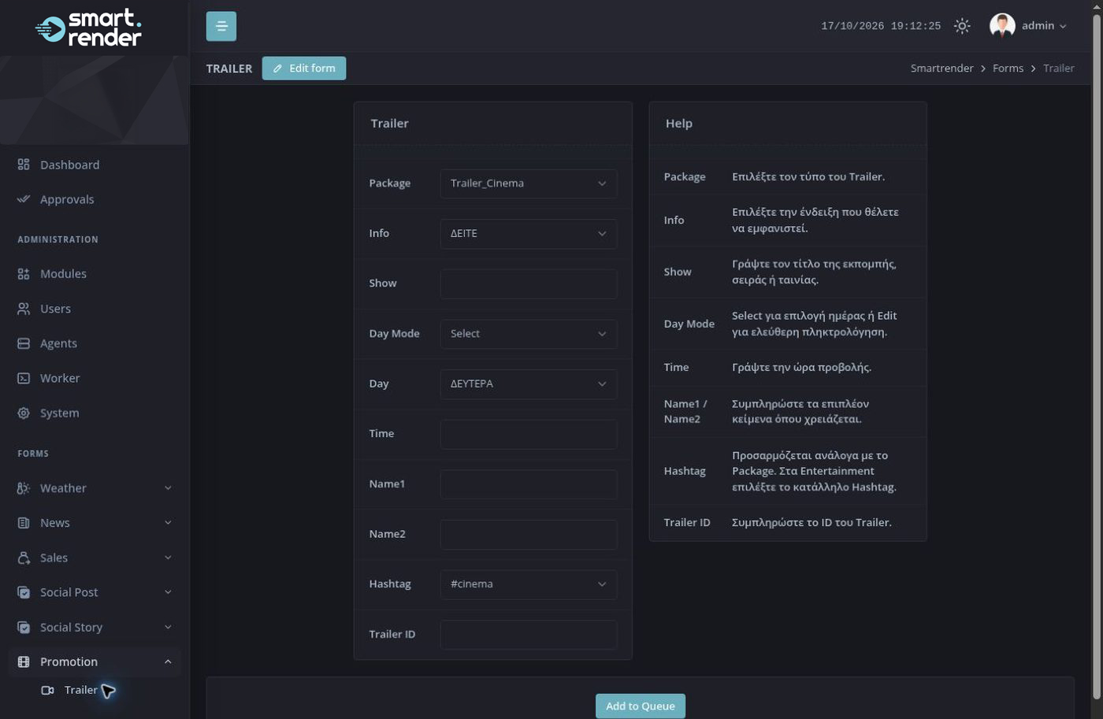Click the Sales money bag icon
The image size is (1103, 719).
point(24,558)
